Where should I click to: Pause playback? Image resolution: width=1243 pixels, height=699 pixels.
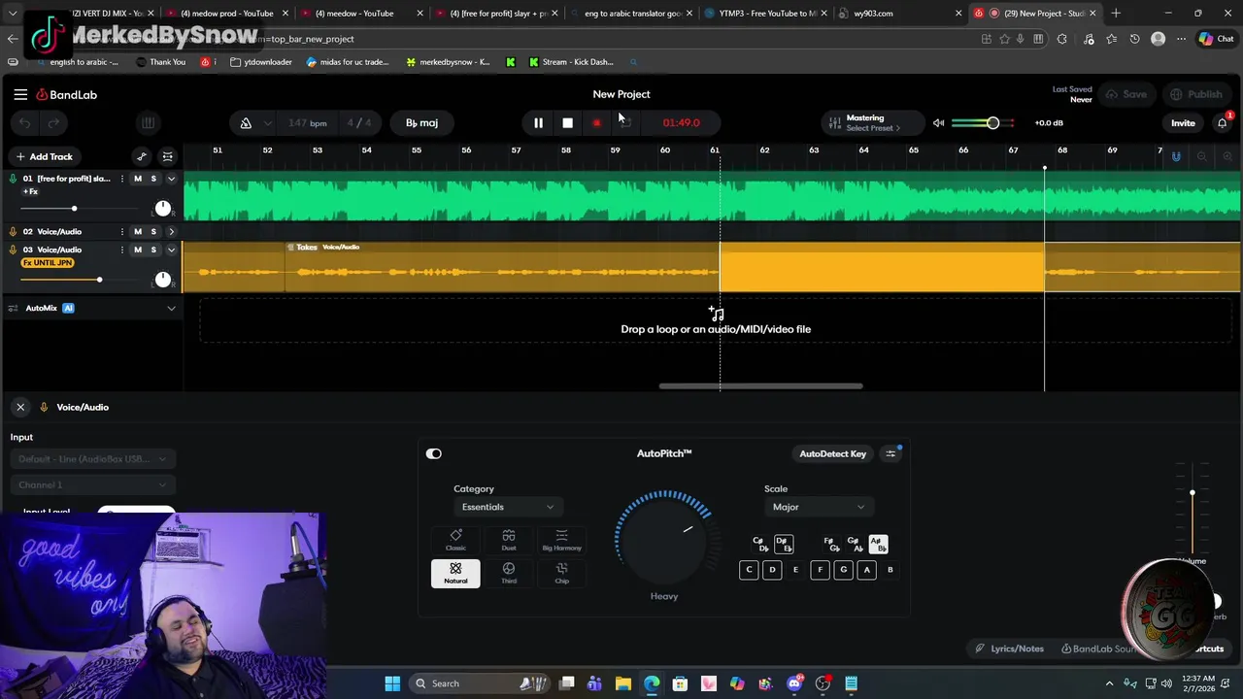(x=538, y=123)
